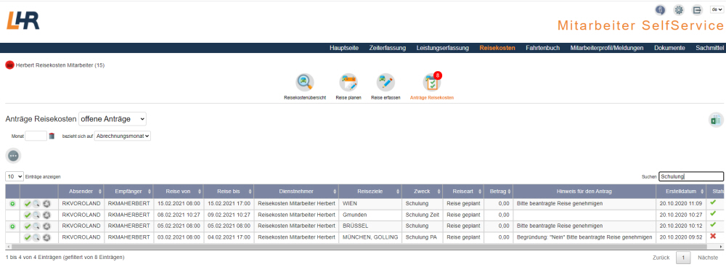Open Mitarbeiterprofil/Meldungen menu

tap(607, 48)
